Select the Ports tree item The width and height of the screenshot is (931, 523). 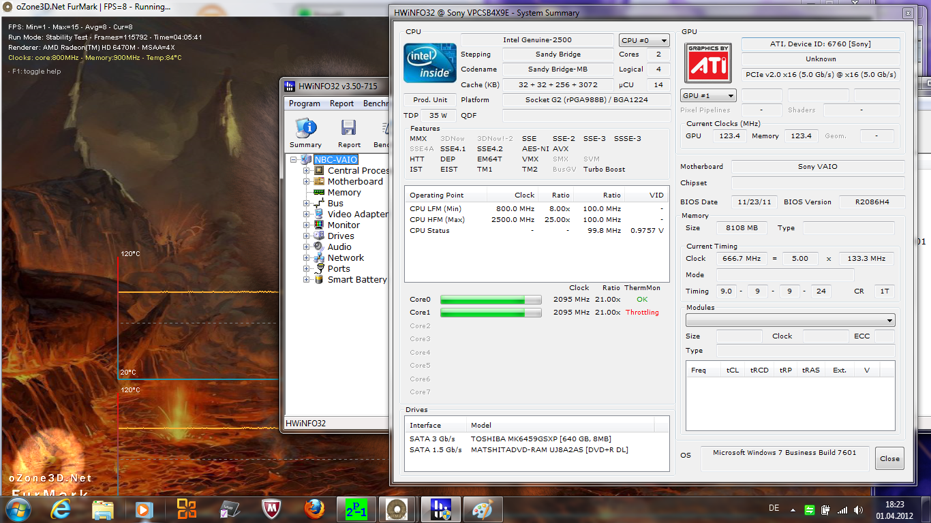[x=339, y=268]
